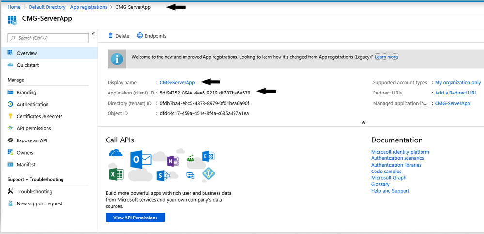
Task: Click the Owners icon in sidebar
Action: coord(10,152)
